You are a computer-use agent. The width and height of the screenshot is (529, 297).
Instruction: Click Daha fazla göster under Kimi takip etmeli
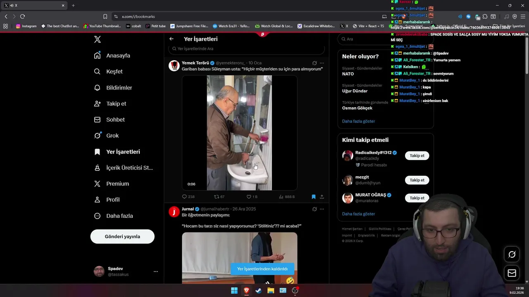(x=358, y=214)
